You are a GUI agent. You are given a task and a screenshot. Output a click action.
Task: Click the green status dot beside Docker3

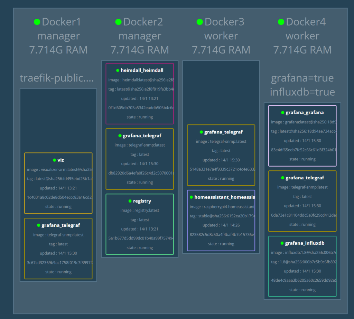point(199,22)
